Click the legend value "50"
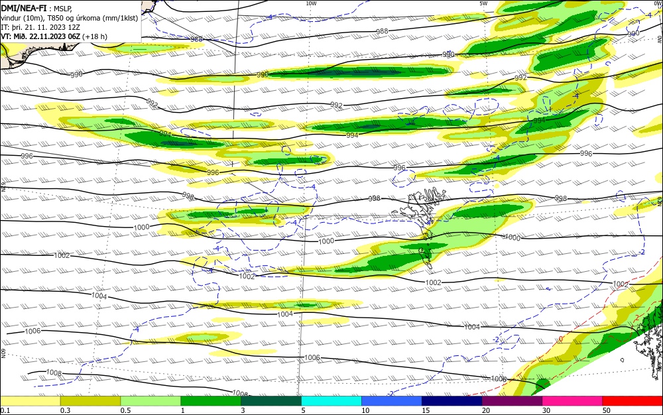 click(x=607, y=410)
